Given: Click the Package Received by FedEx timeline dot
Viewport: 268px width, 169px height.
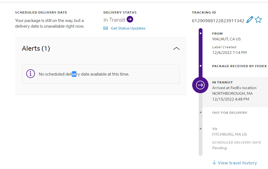Looking at the screenshot, I should pyautogui.click(x=201, y=66).
